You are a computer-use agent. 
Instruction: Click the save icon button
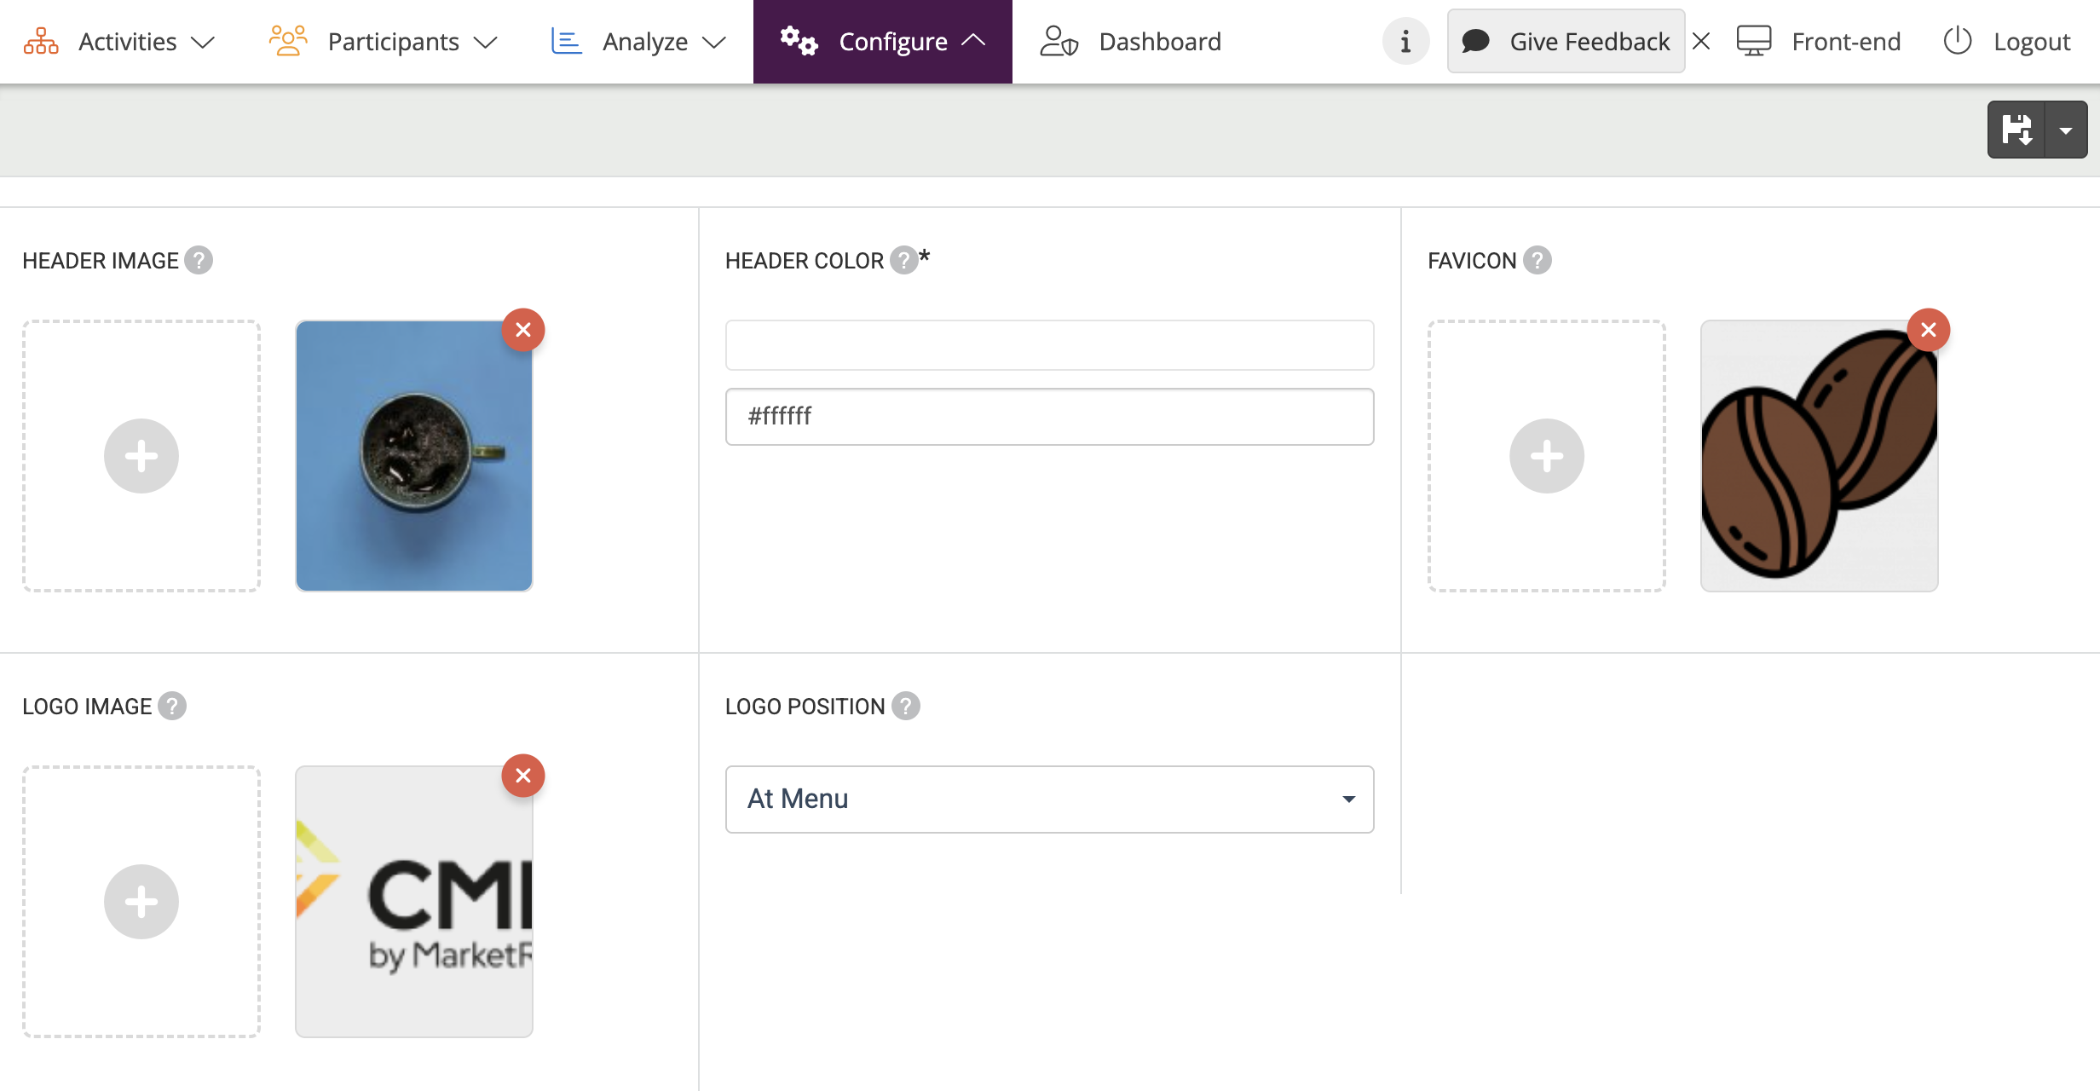[2016, 130]
